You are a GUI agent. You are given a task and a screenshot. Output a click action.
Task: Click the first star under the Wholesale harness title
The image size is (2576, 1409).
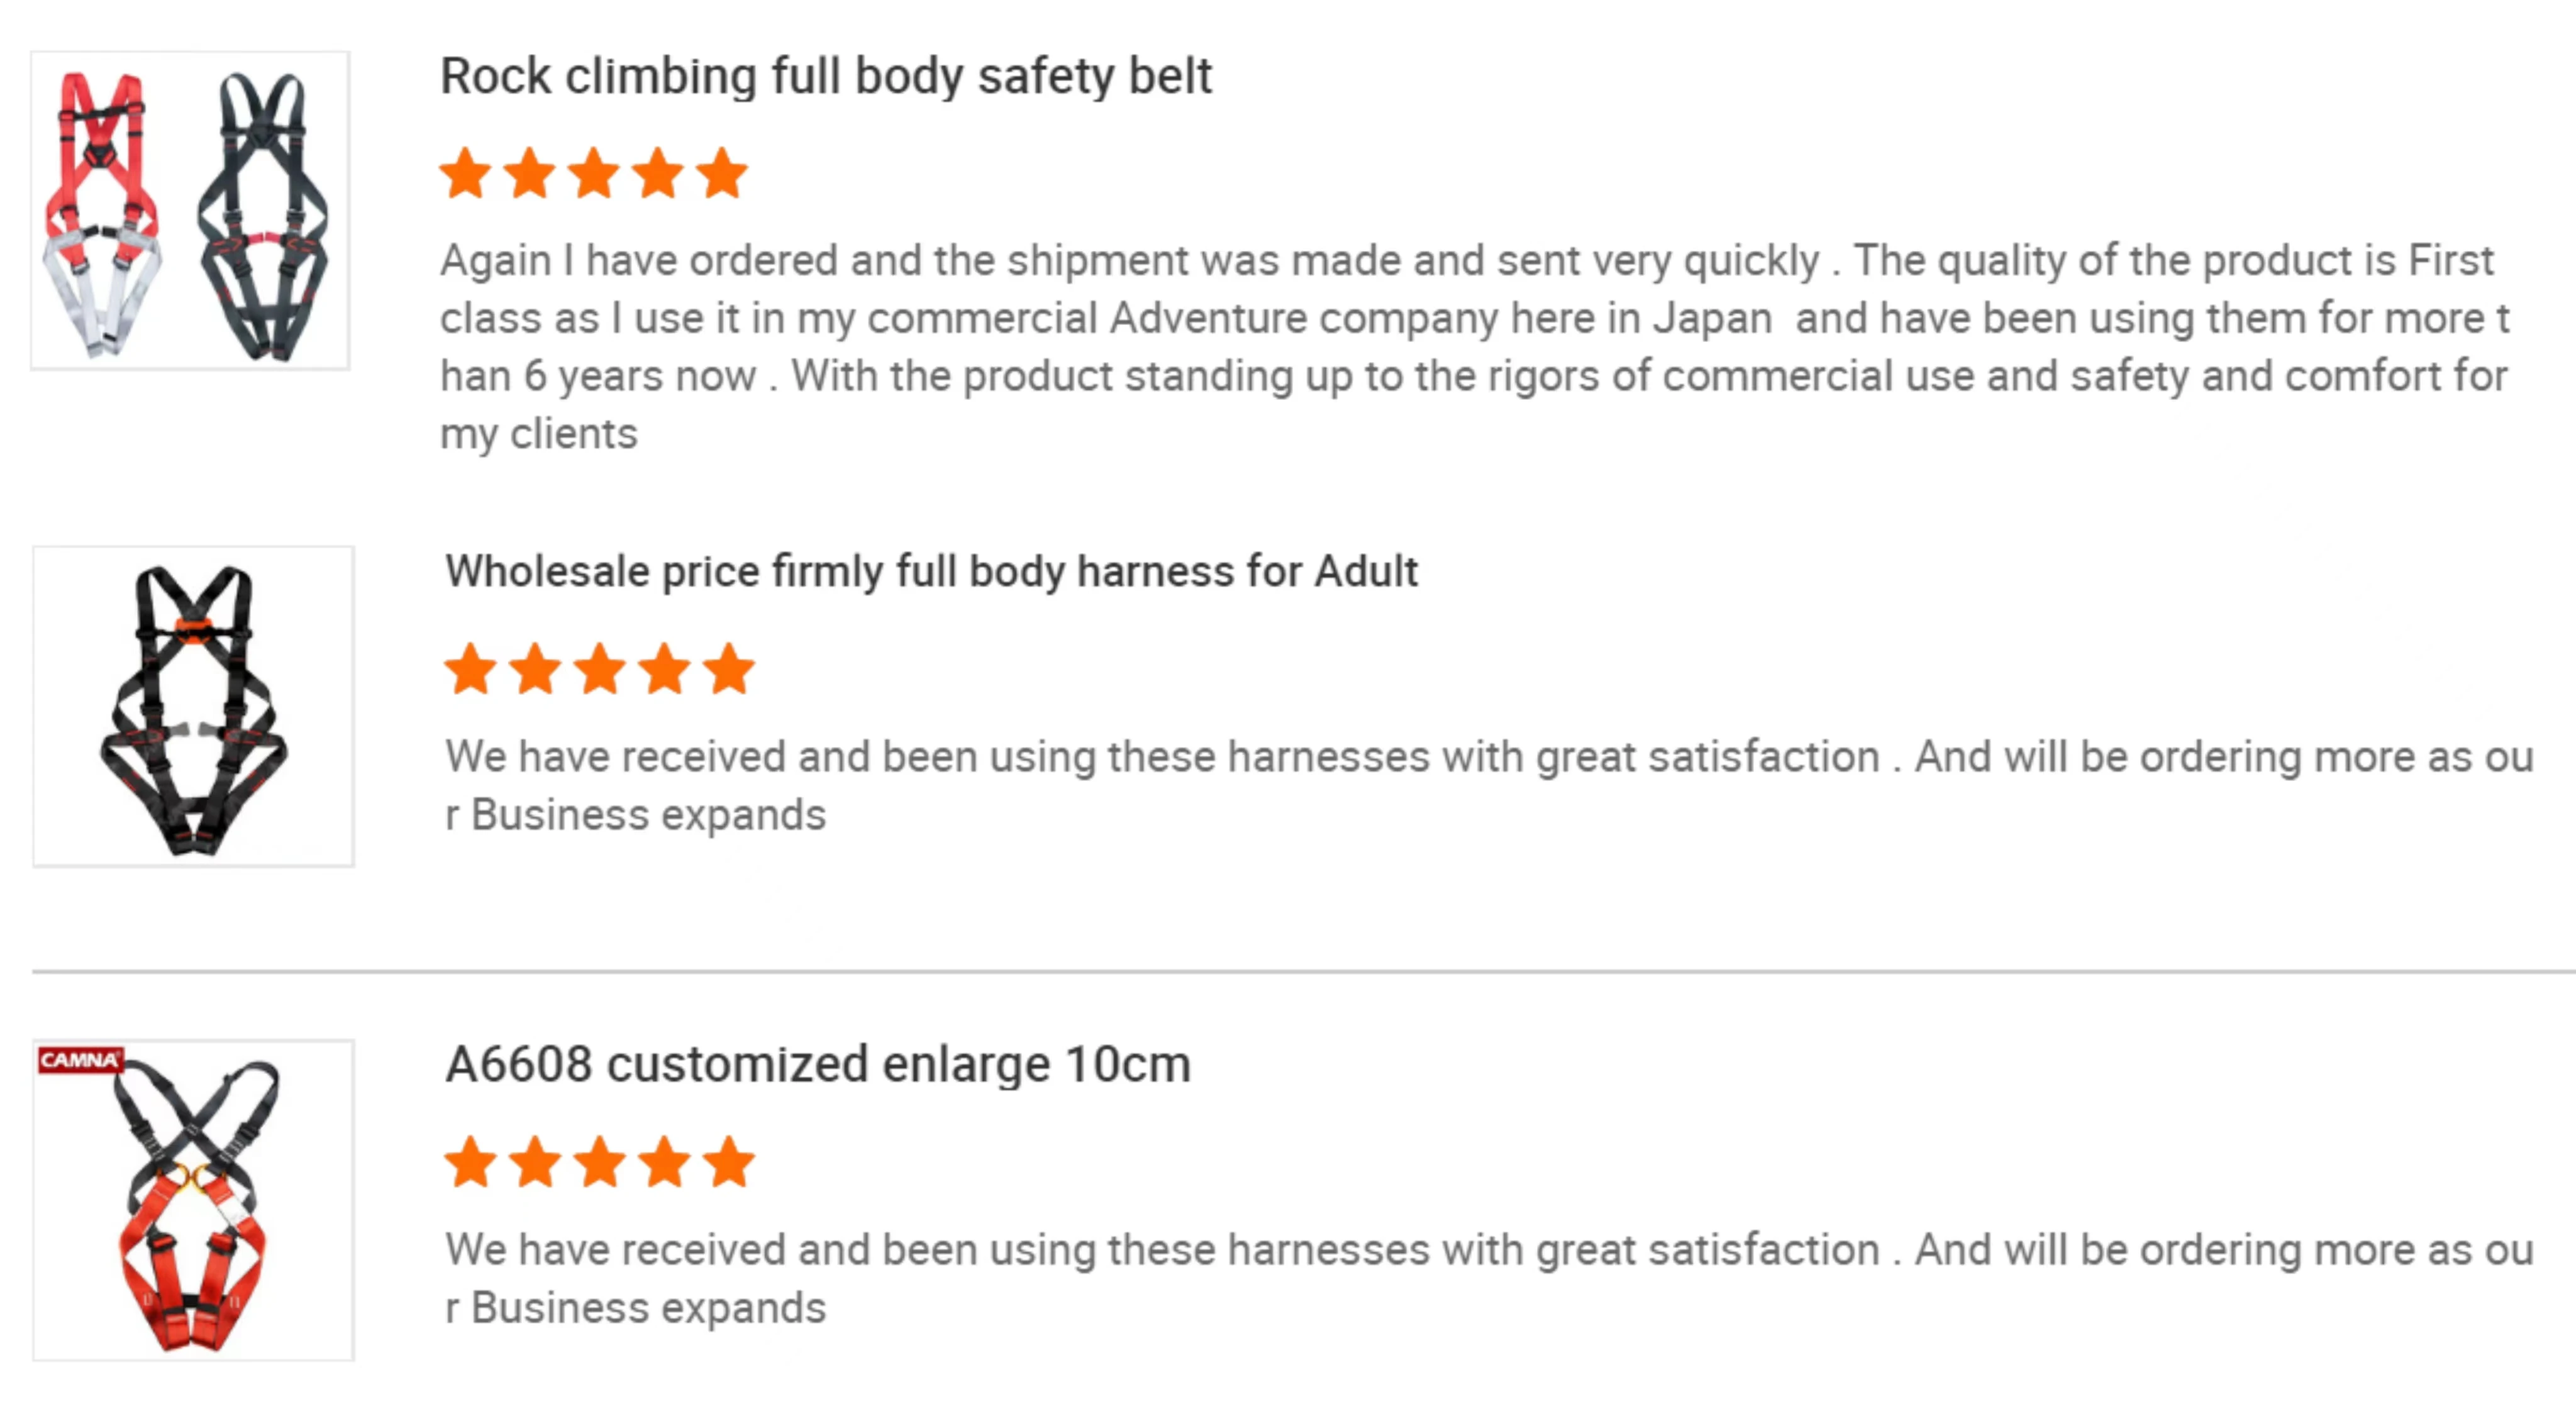tap(470, 669)
